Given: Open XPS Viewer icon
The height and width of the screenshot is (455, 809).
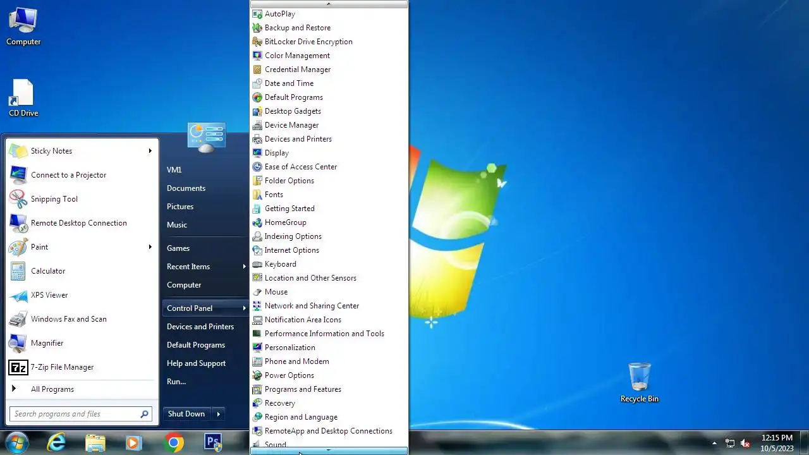Looking at the screenshot, I should 18,295.
